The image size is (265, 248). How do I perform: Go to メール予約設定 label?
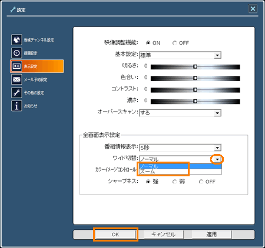pos(35,79)
